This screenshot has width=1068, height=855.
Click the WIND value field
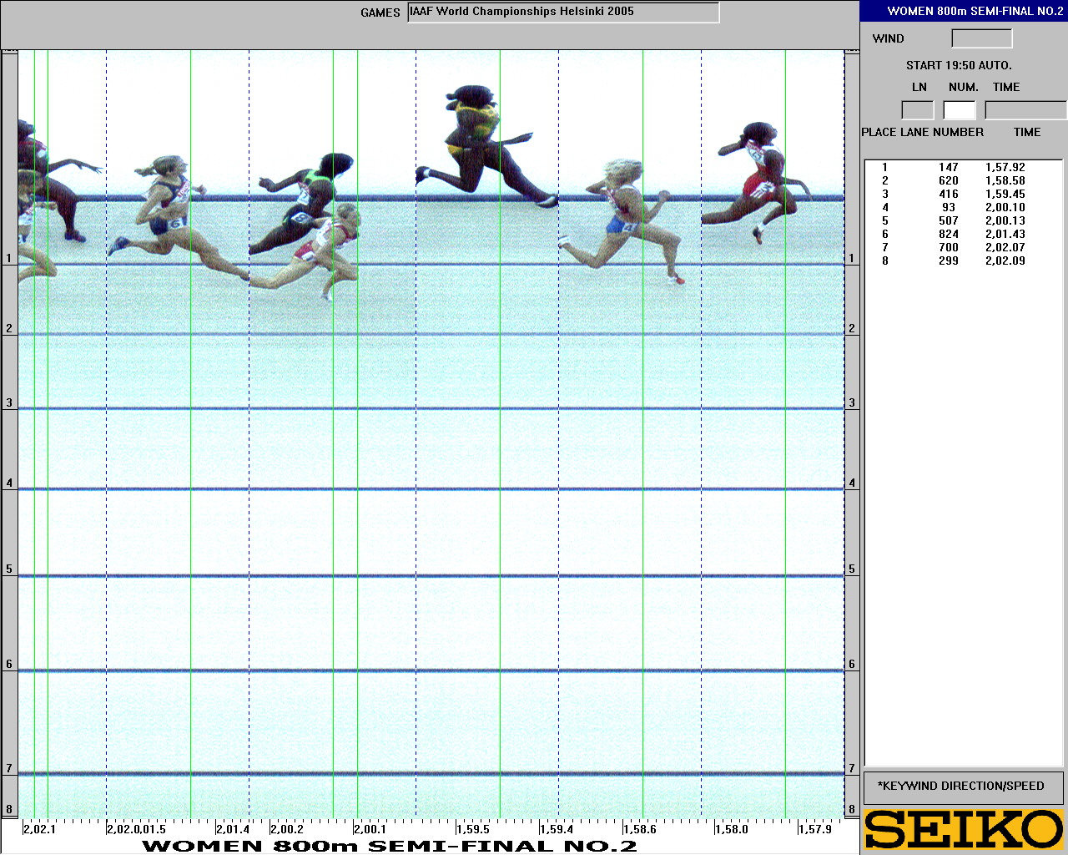tap(981, 38)
